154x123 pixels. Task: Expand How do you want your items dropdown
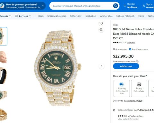tap(43, 6)
